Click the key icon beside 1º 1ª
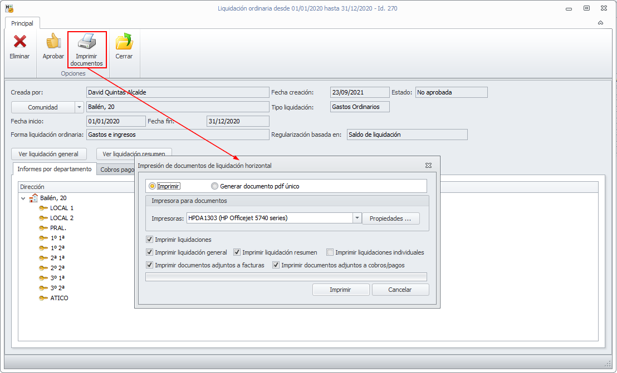Image resolution: width=617 pixels, height=373 pixels. click(x=43, y=238)
